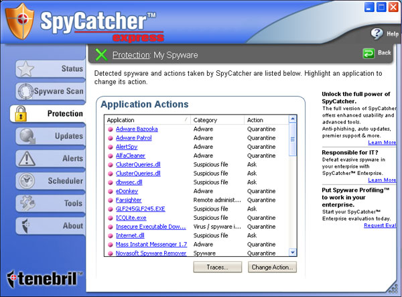This screenshot has width=402, height=297.
Task: Click the Help text label
Action: click(393, 34)
